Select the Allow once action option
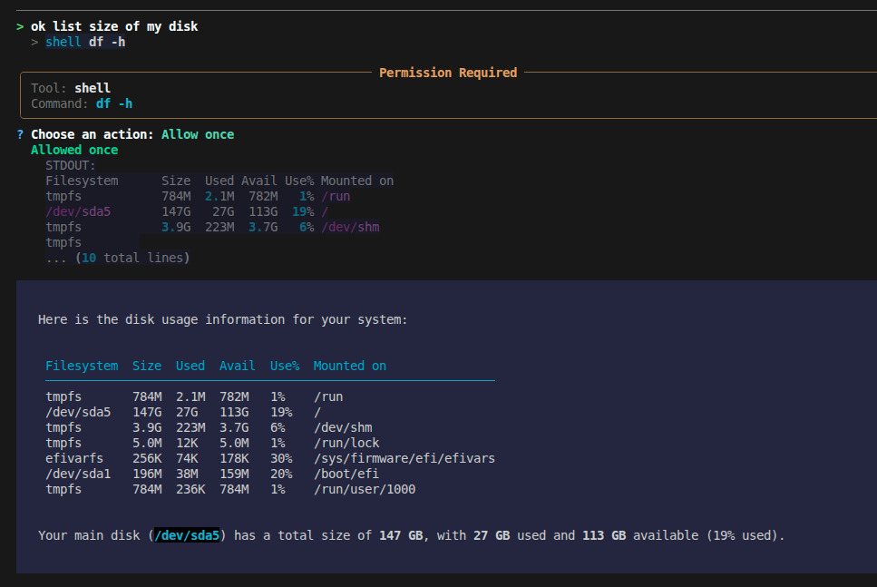877x587 pixels. click(x=197, y=134)
